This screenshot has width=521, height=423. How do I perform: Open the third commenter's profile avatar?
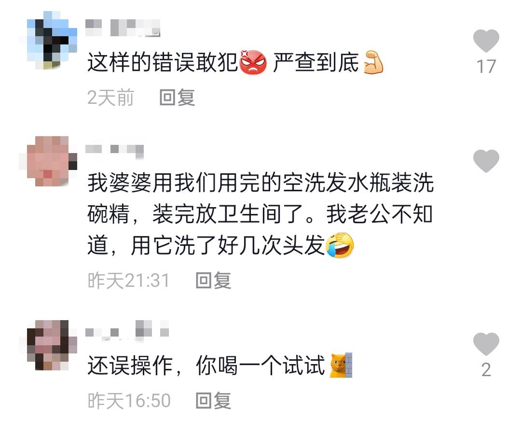click(x=52, y=345)
